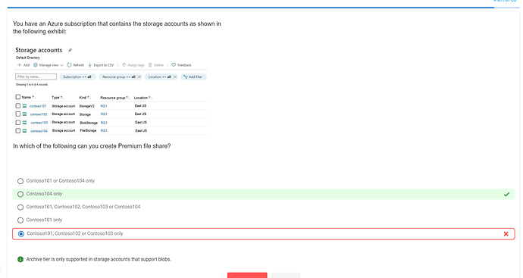Expand the Manage view dropdown
The width and height of the screenshot is (523, 278).
[49, 65]
